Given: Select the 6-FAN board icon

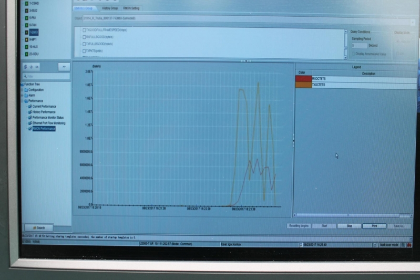Looking at the screenshot, I should click(26, 25).
